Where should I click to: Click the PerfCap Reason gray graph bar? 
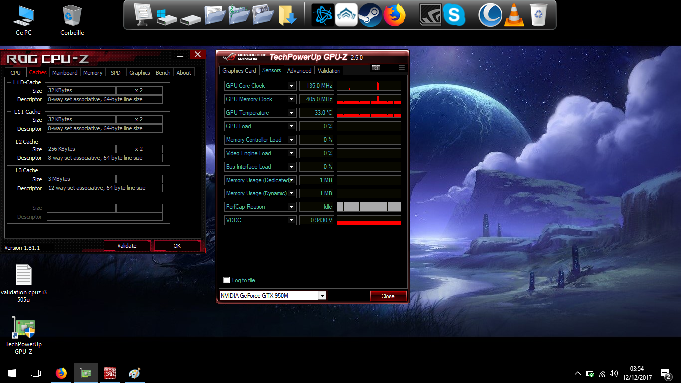pos(369,207)
